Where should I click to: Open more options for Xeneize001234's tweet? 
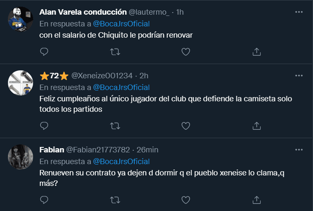click(299, 75)
